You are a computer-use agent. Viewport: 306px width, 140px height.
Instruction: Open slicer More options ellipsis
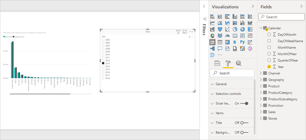(191, 32)
